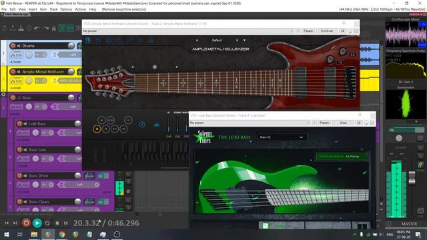Open the File menu
This screenshot has height=240, width=427.
pyautogui.click(x=4, y=9)
